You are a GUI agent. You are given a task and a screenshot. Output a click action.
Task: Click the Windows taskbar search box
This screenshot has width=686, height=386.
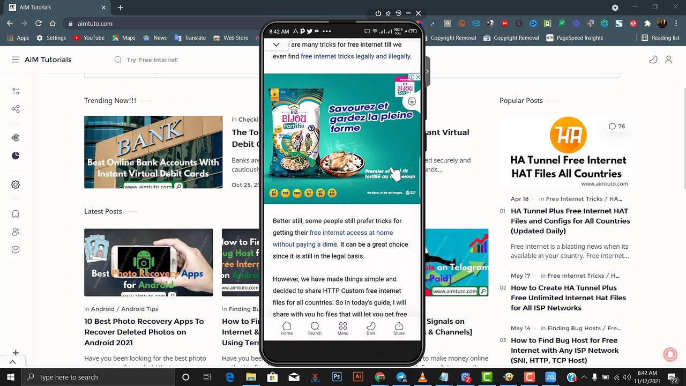tap(99, 377)
